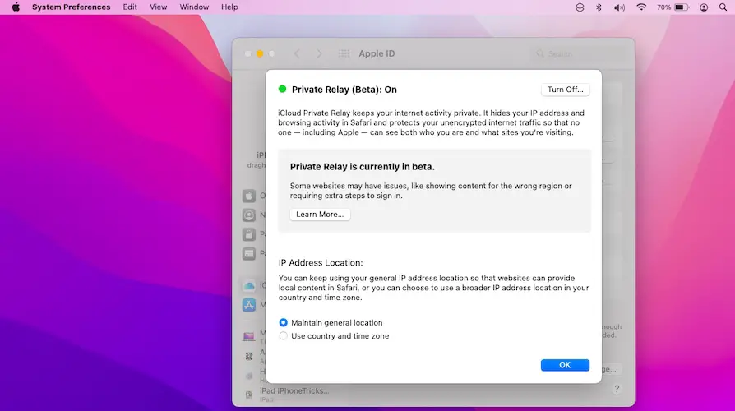Image resolution: width=735 pixels, height=411 pixels.
Task: Open the Apple menu logo
Action: click(15, 7)
